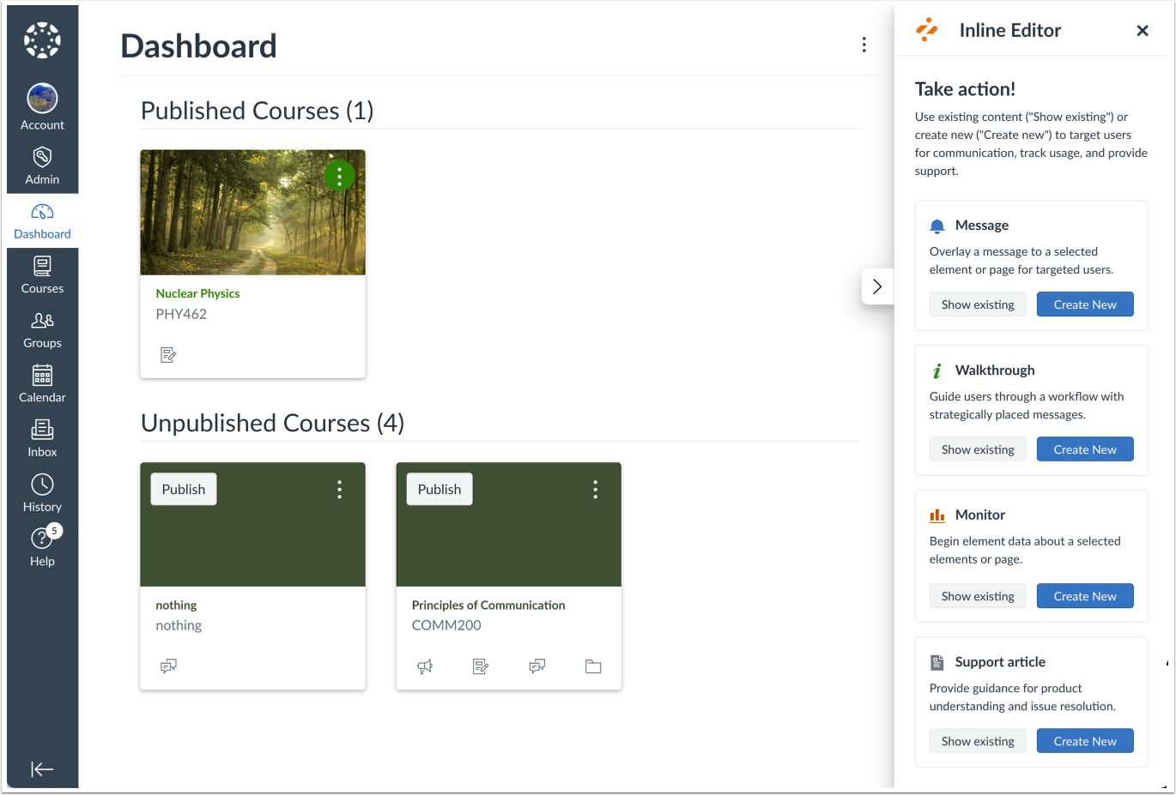The image size is (1176, 795).
Task: Open Groups from the sidebar
Action: (x=42, y=329)
